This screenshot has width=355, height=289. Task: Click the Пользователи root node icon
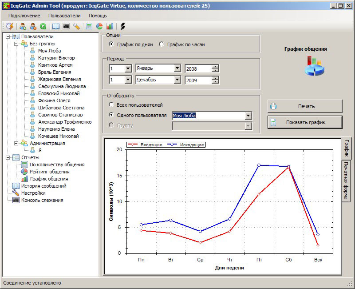(16, 36)
